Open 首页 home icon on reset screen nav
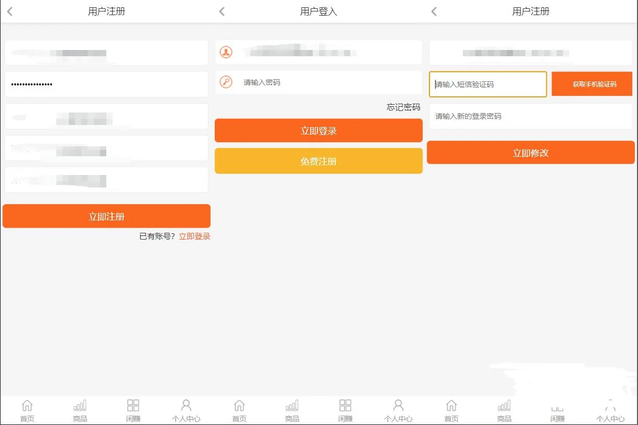Image resolution: width=638 pixels, height=425 pixels. click(x=451, y=409)
